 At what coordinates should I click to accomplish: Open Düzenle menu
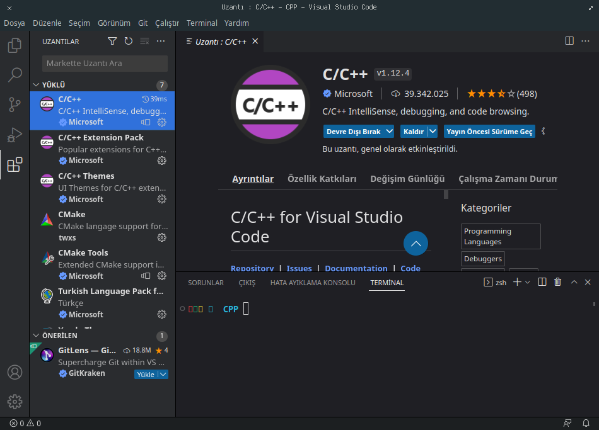coord(47,23)
